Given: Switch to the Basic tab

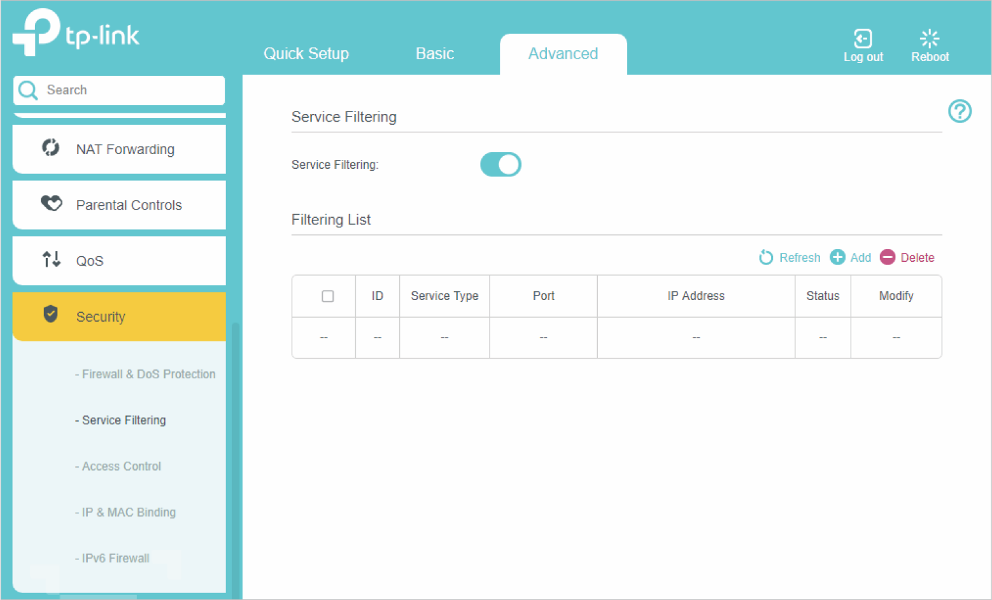Looking at the screenshot, I should click(434, 54).
